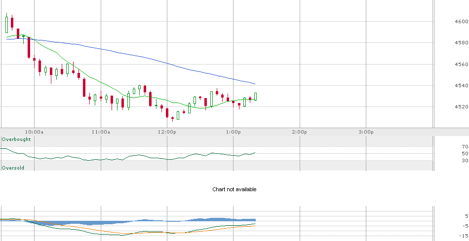The image size is (469, 241).
Task: Click the RSI 30 level label
Action: 465,160
